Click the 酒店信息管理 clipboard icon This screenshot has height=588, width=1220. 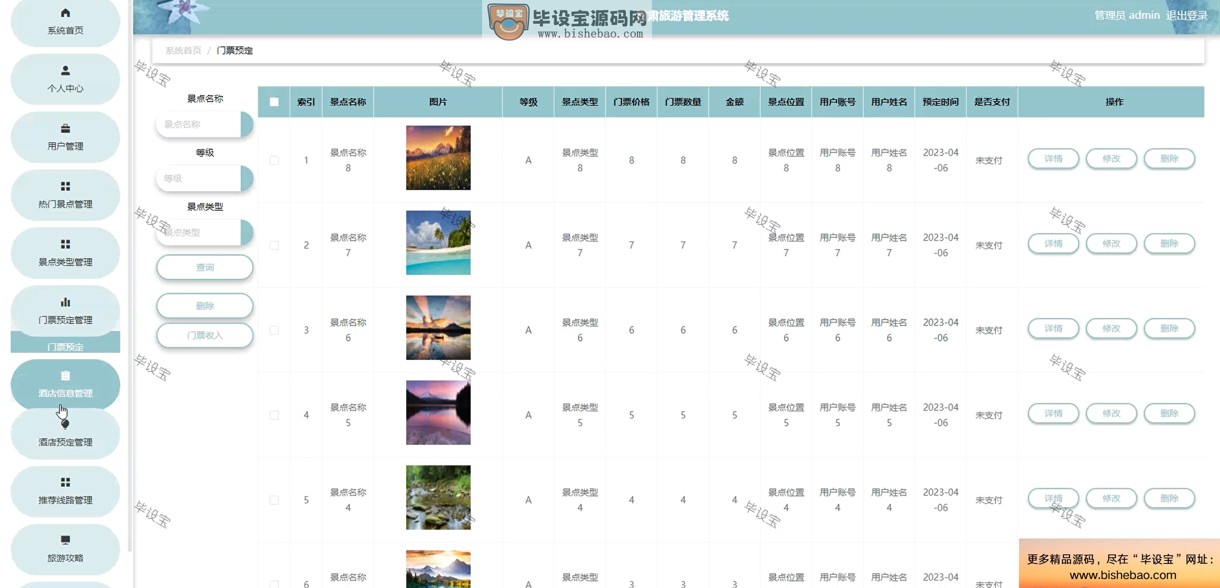click(66, 376)
